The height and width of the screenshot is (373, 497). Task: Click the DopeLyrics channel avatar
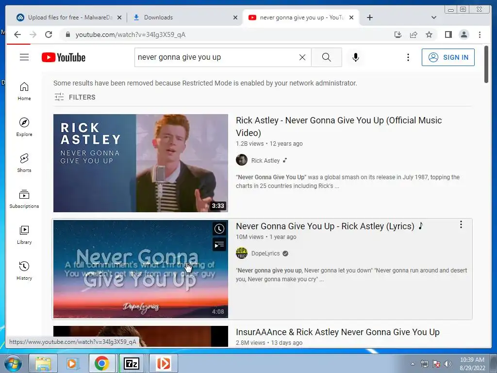(x=242, y=253)
